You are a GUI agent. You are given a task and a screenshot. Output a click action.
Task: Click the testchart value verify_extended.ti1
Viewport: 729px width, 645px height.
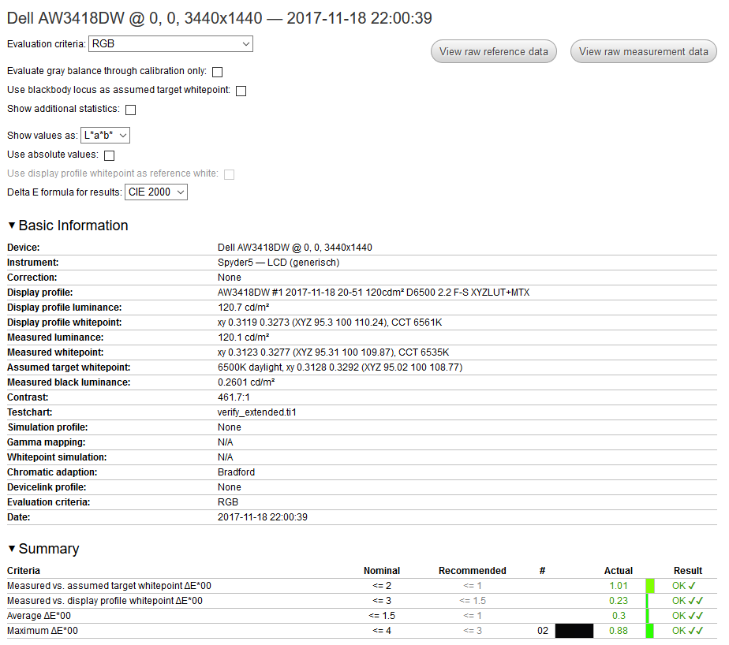click(256, 412)
